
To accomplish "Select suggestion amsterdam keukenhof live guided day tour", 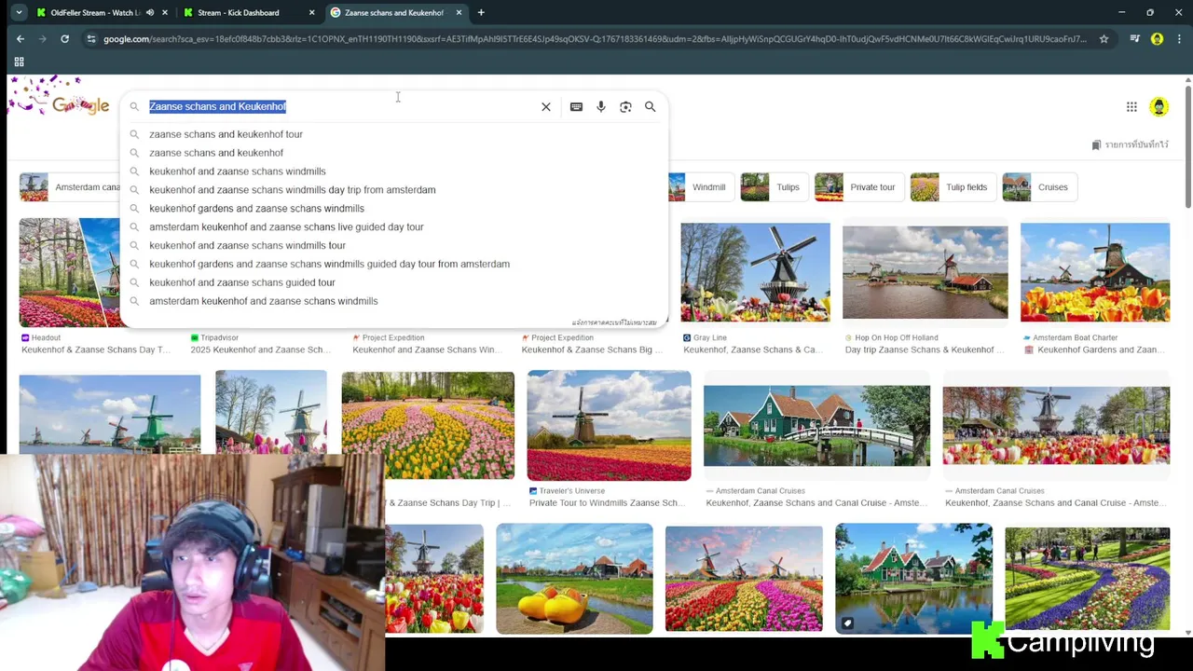I will pyautogui.click(x=286, y=227).
